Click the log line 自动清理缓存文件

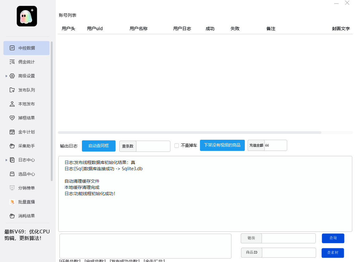pyautogui.click(x=82, y=181)
